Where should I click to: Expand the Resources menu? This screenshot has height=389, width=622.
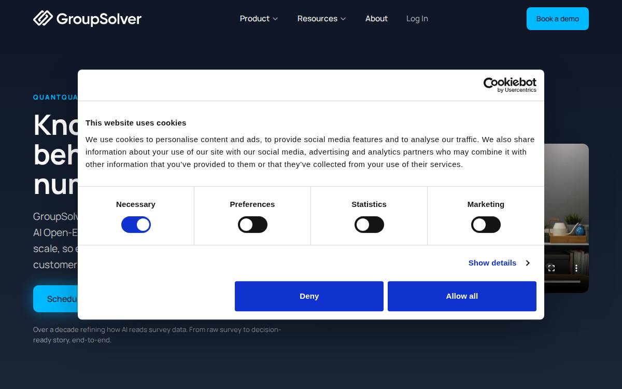click(321, 19)
